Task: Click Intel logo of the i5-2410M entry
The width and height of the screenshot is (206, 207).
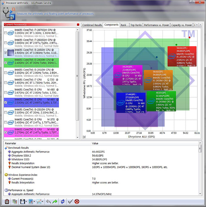Action: pos(11,73)
